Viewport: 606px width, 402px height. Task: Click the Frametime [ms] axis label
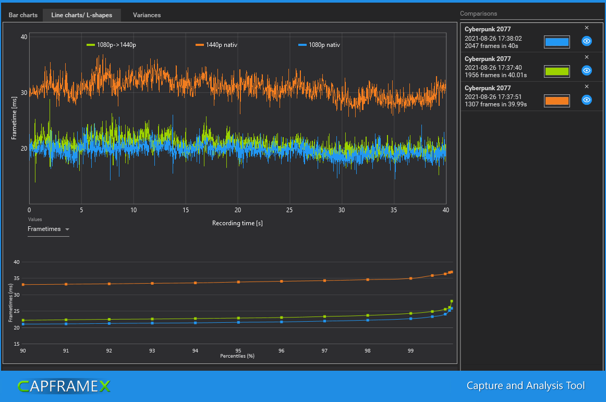14,118
